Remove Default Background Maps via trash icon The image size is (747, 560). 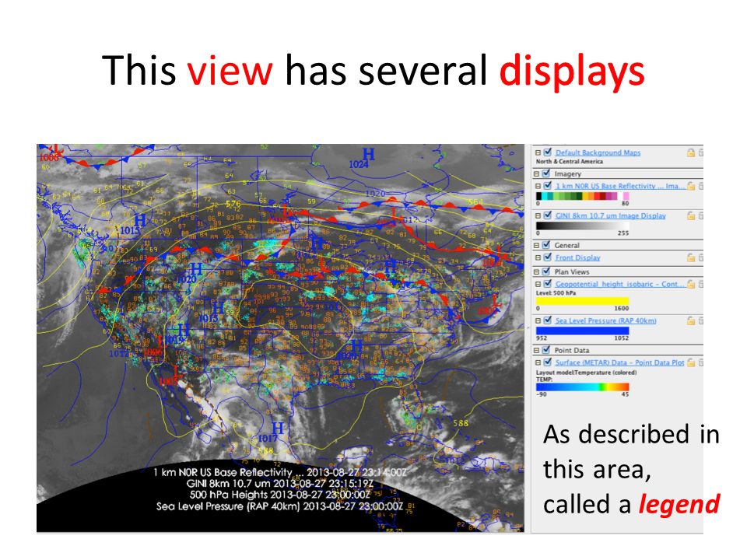701,152
